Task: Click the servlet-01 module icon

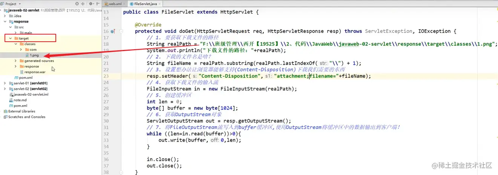Action: coord(11,83)
